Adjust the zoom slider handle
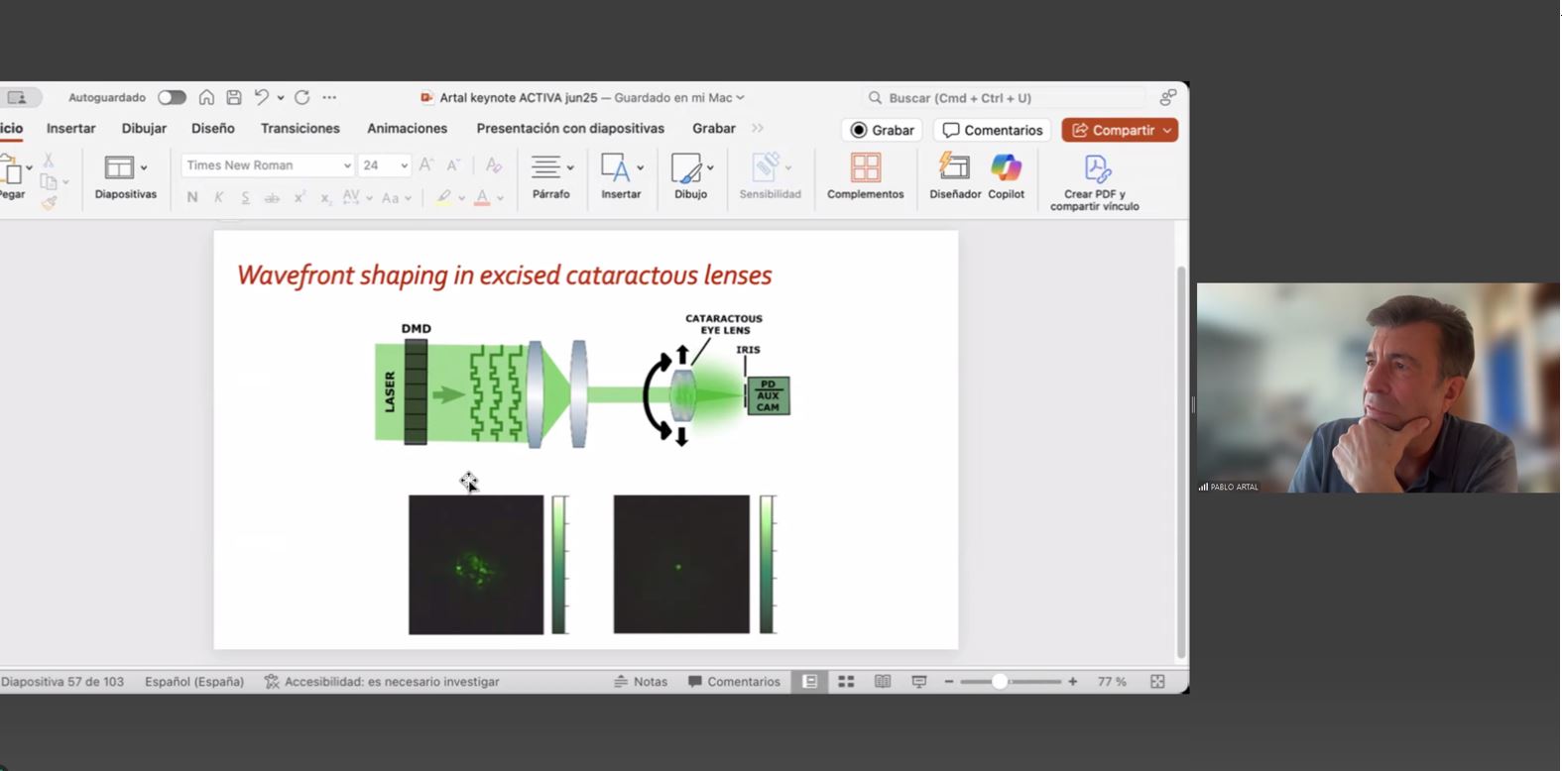1562x771 pixels. point(1000,682)
